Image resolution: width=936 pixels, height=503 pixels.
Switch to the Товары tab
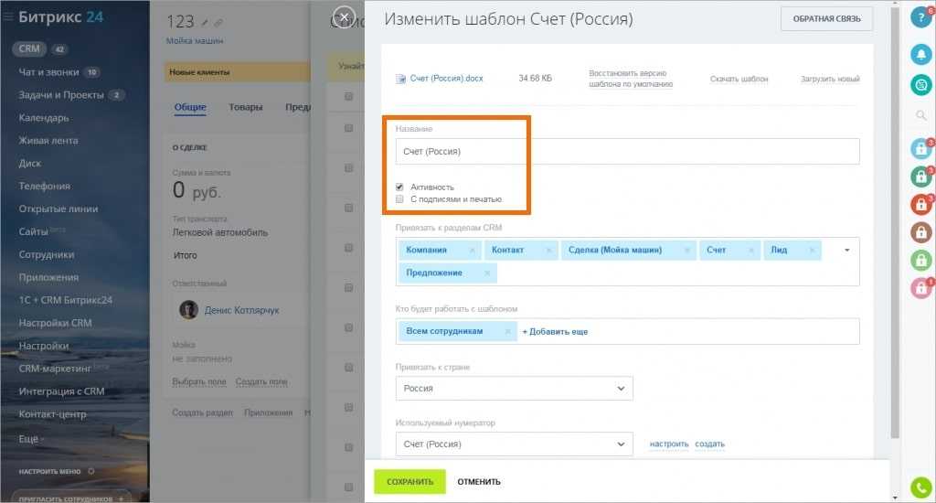246,107
